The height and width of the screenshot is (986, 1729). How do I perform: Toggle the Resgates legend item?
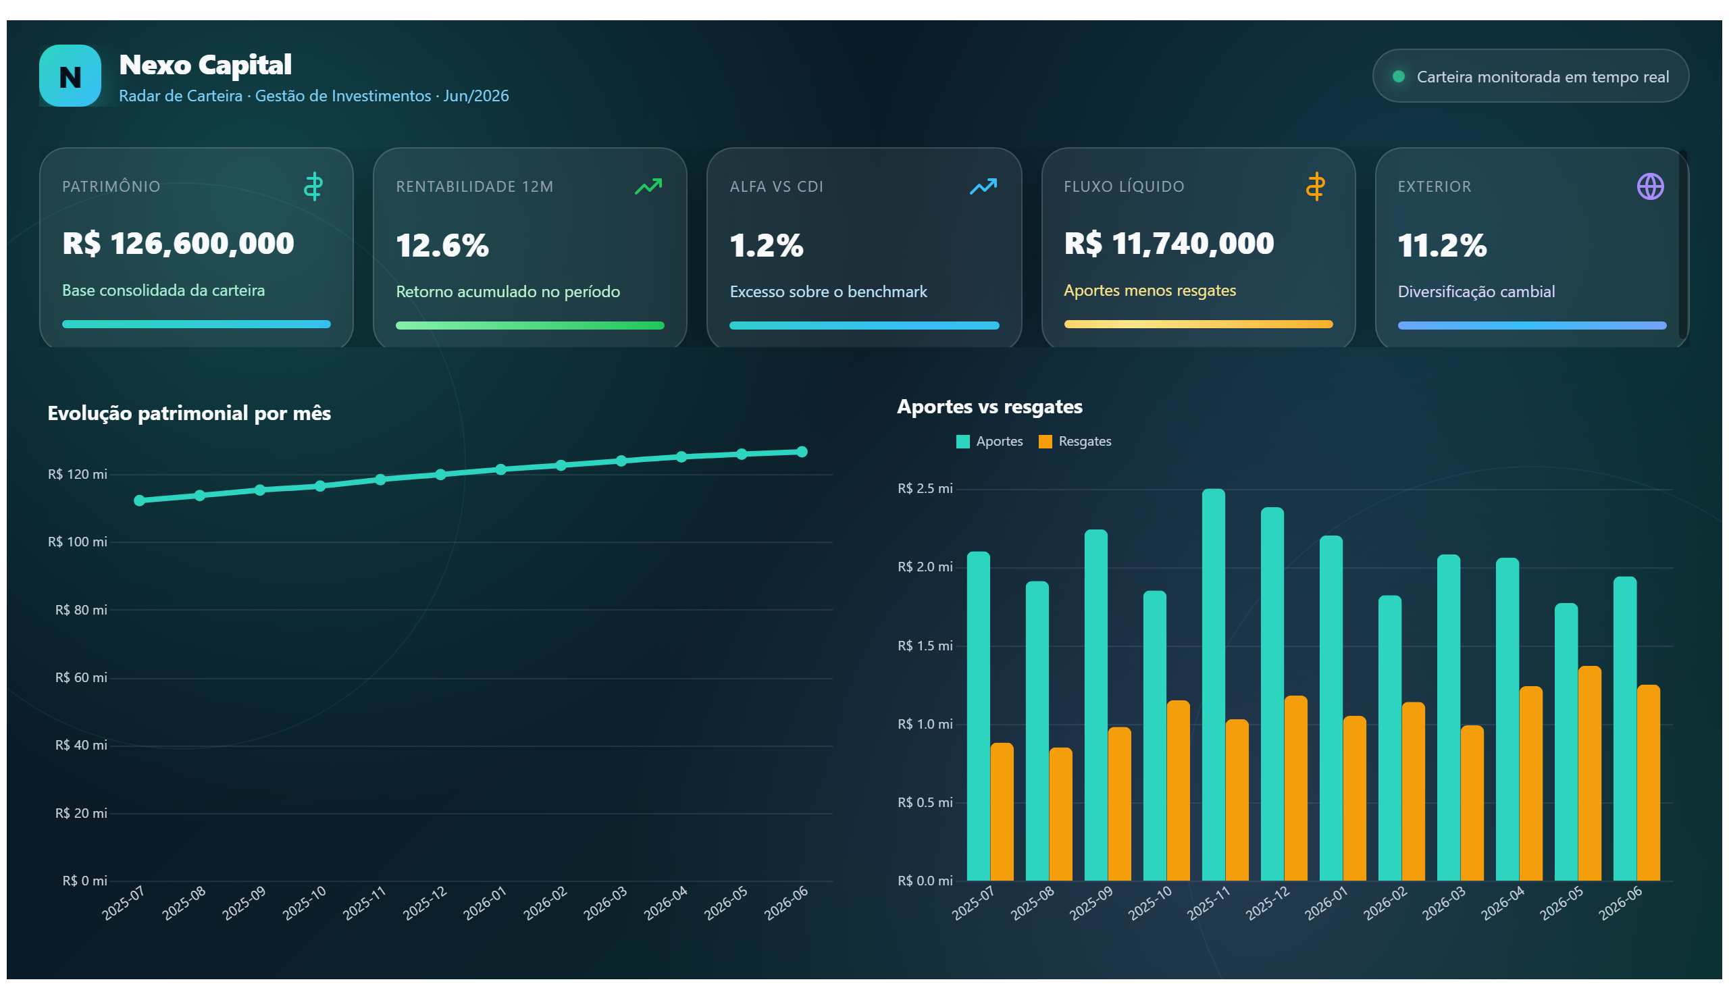coord(1075,442)
